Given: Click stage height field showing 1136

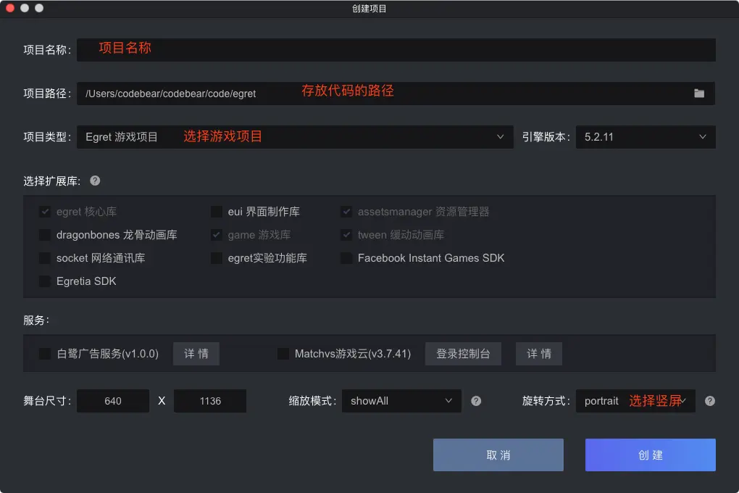Looking at the screenshot, I should (x=210, y=401).
